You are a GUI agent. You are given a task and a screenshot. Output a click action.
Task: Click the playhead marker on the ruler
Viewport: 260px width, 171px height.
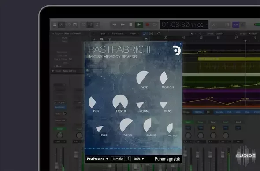pyautogui.click(x=245, y=40)
